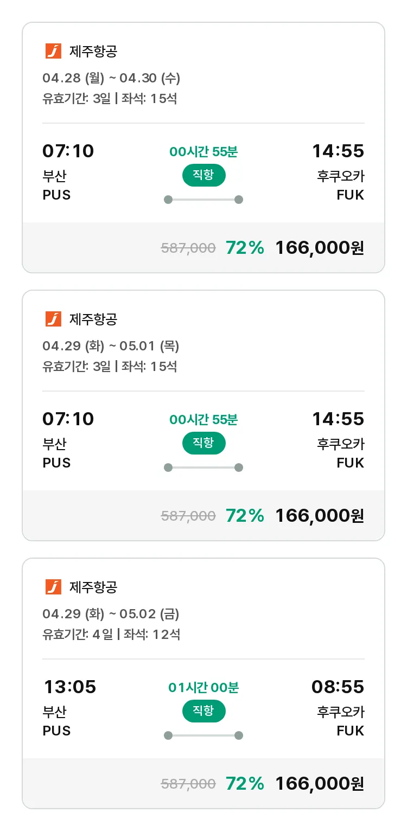Image resolution: width=407 pixels, height=819 pixels.
Task: Click route line on 04.28–04.30 flight
Action: click(x=203, y=200)
